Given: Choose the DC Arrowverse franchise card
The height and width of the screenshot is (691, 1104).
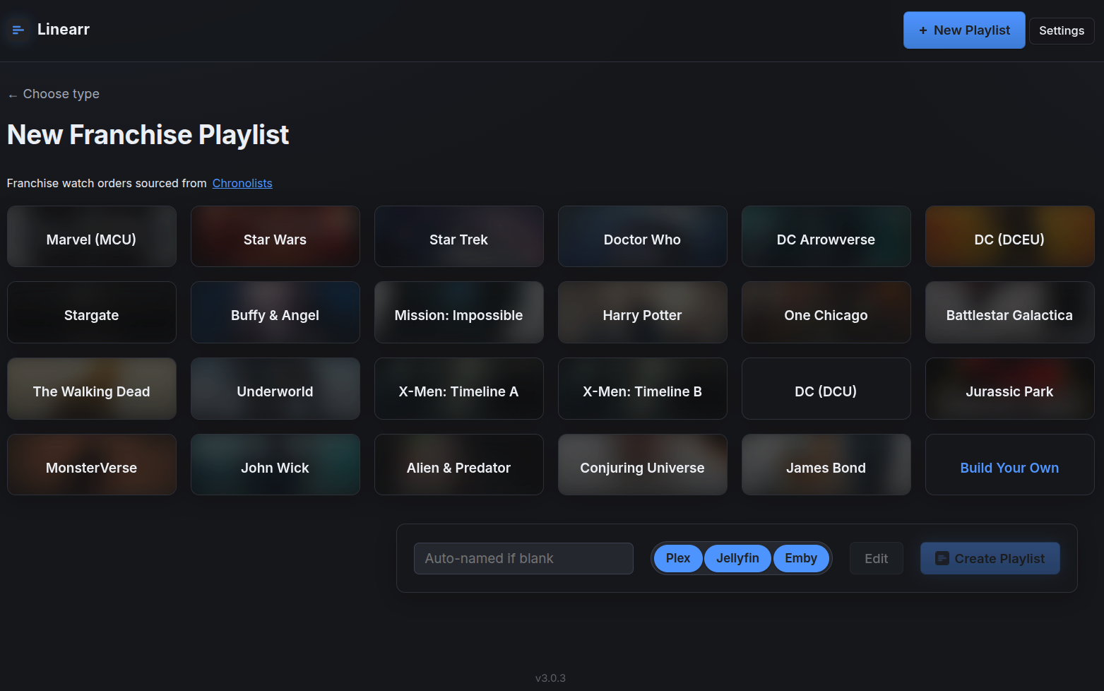Looking at the screenshot, I should pyautogui.click(x=826, y=237).
